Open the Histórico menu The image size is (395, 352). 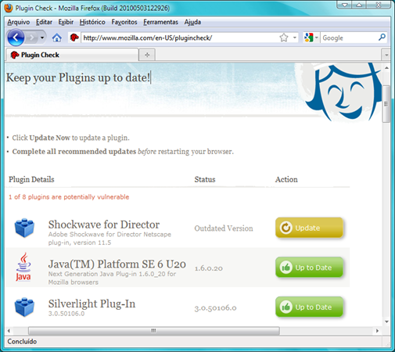click(x=92, y=22)
